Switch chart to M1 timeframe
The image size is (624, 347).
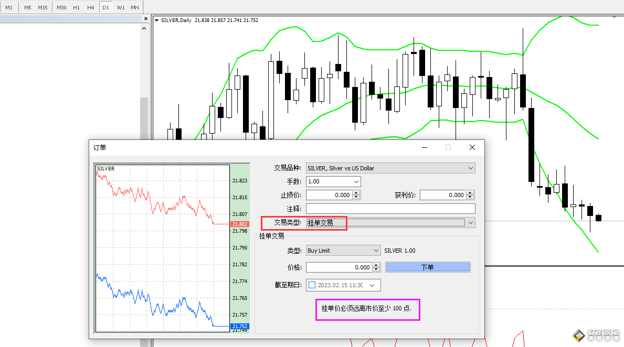point(9,7)
